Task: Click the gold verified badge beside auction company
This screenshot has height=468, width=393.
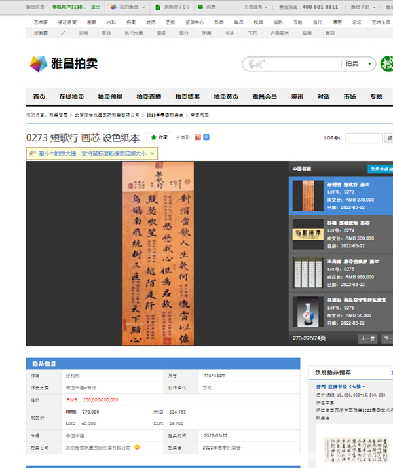Action: pyautogui.click(x=137, y=447)
